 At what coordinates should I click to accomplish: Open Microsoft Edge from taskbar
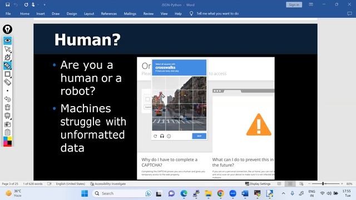click(184, 193)
